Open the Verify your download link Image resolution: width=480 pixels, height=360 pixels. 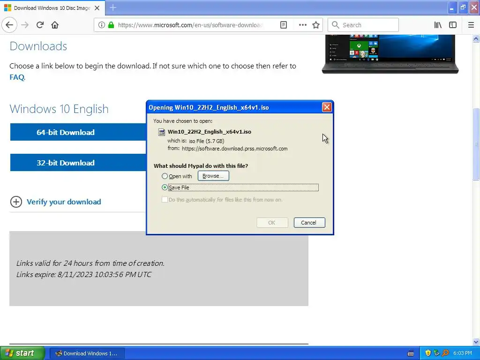64,202
